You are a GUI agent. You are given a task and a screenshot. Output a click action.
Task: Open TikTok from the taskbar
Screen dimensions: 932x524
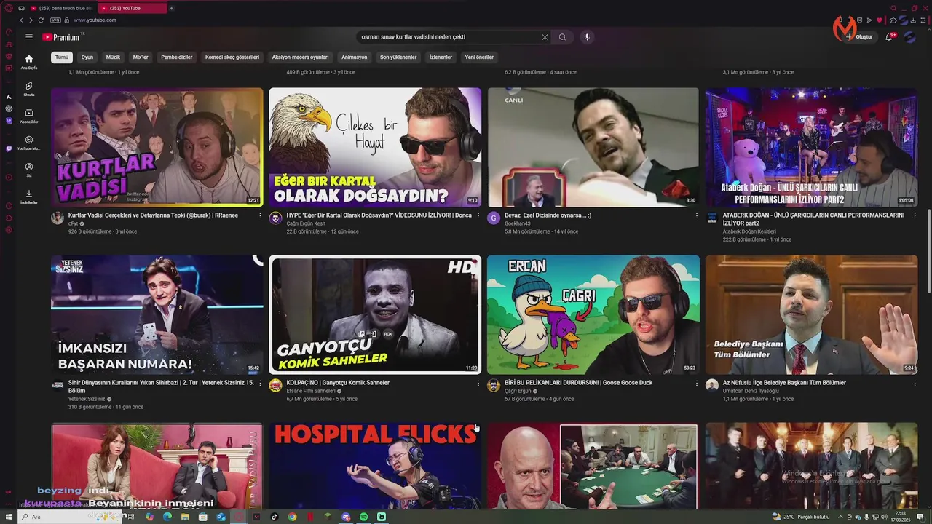[275, 517]
